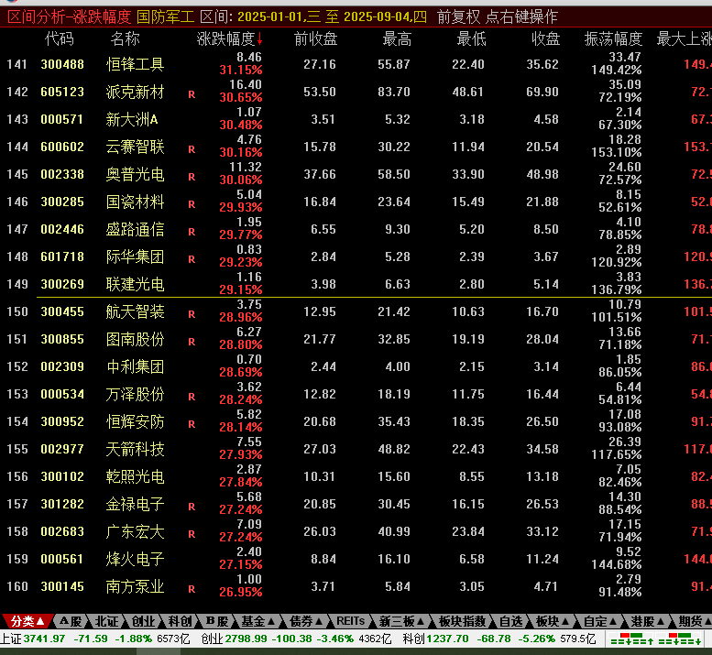
Task: Sort by the 收盘 column header
Action: [x=545, y=39]
